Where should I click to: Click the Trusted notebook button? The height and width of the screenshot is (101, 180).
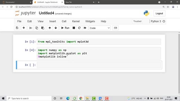(137, 21)
